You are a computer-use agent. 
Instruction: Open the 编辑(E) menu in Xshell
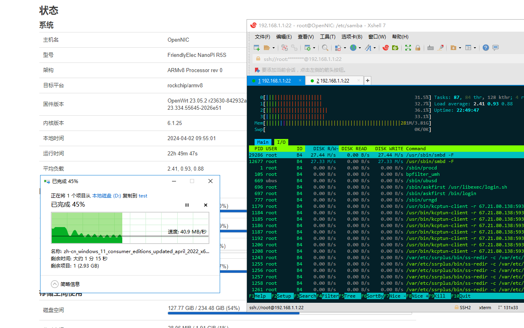pos(284,36)
